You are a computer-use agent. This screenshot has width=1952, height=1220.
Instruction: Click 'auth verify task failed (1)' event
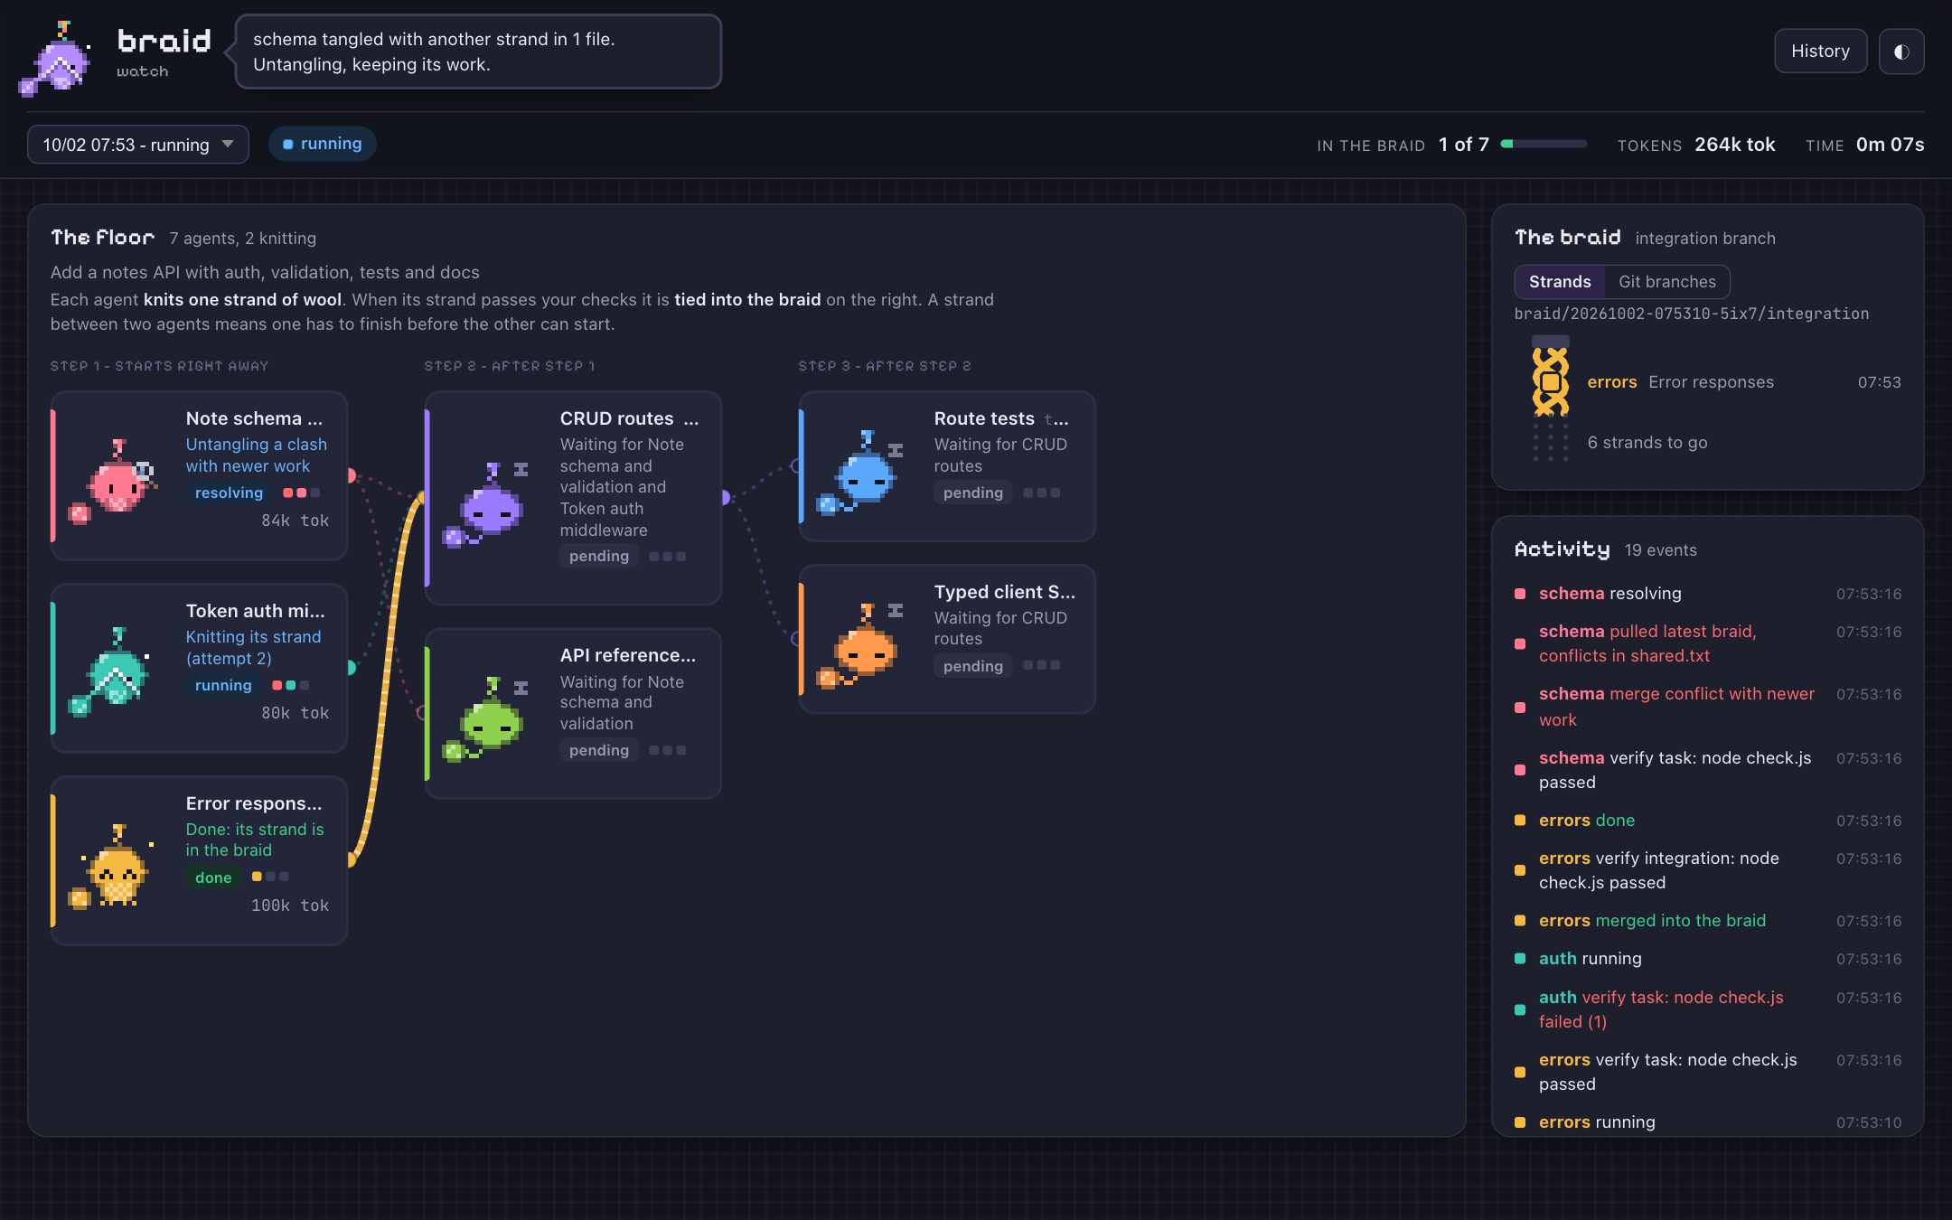[x=1708, y=1009]
